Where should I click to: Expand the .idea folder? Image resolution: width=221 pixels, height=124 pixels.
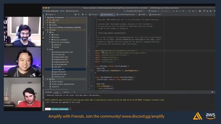(48, 22)
